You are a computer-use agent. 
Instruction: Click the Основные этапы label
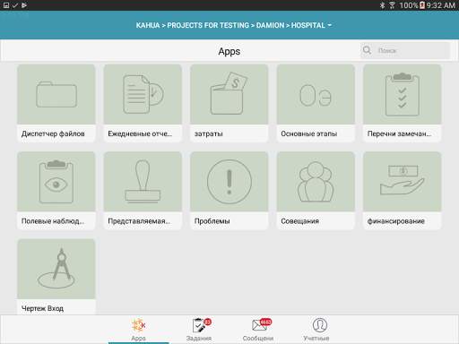click(x=309, y=133)
